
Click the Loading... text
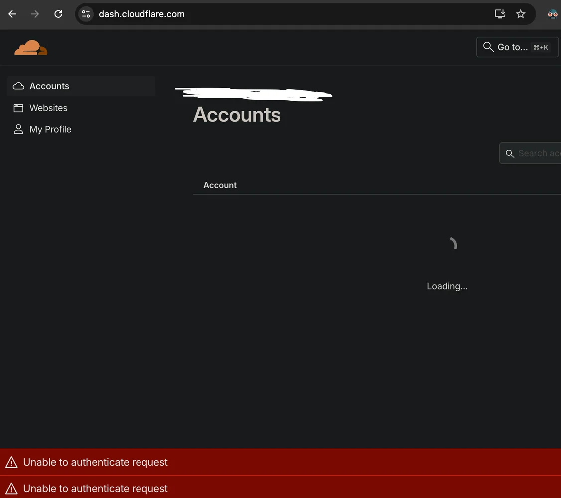coord(447,286)
